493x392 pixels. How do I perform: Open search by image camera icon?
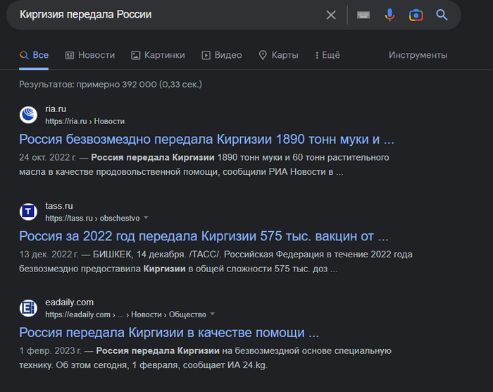(x=416, y=15)
